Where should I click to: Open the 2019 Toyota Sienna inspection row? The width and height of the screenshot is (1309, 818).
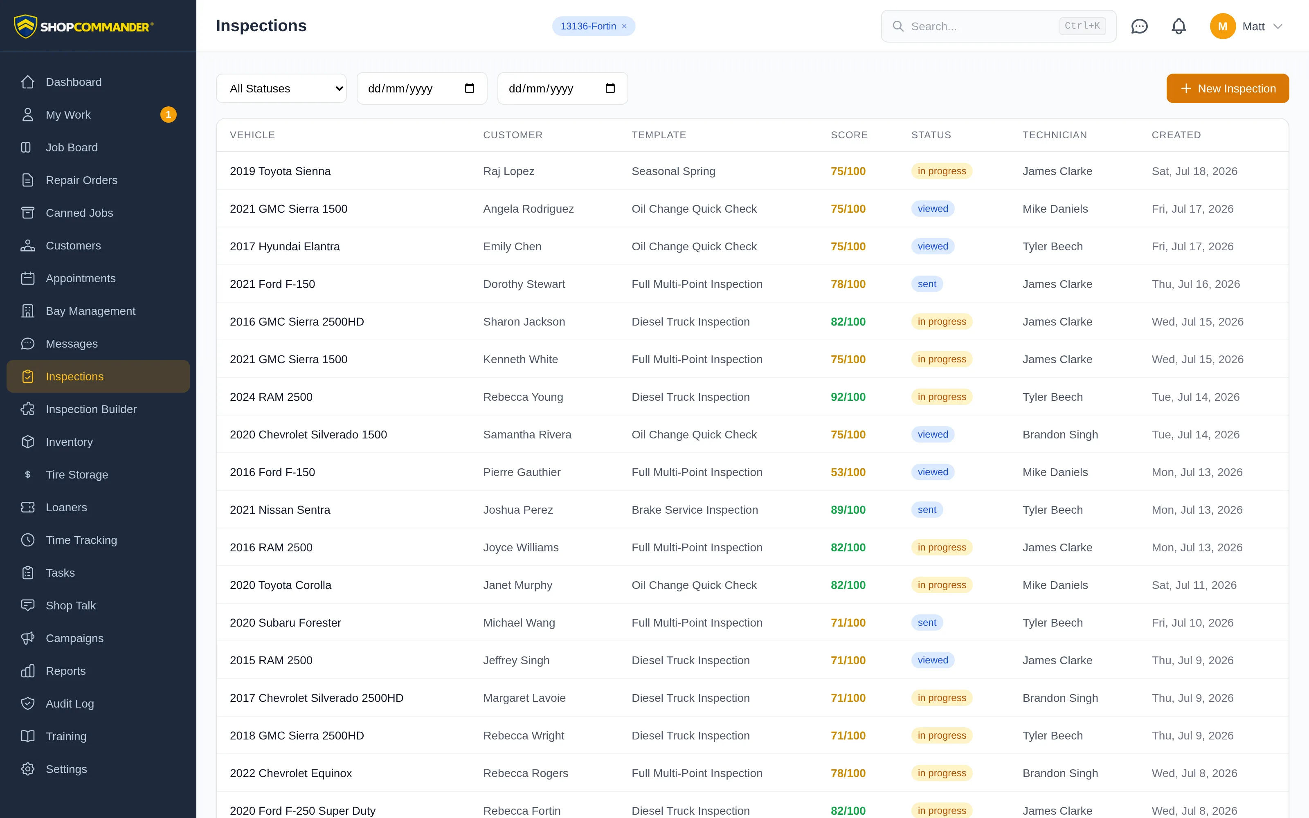click(752, 171)
